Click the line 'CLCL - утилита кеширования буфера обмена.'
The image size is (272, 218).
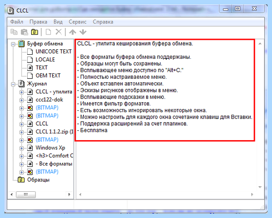click(x=135, y=43)
